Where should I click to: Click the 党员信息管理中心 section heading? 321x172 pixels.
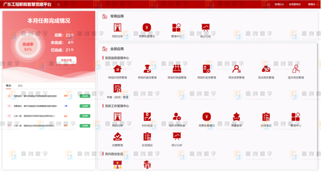[x=117, y=58]
